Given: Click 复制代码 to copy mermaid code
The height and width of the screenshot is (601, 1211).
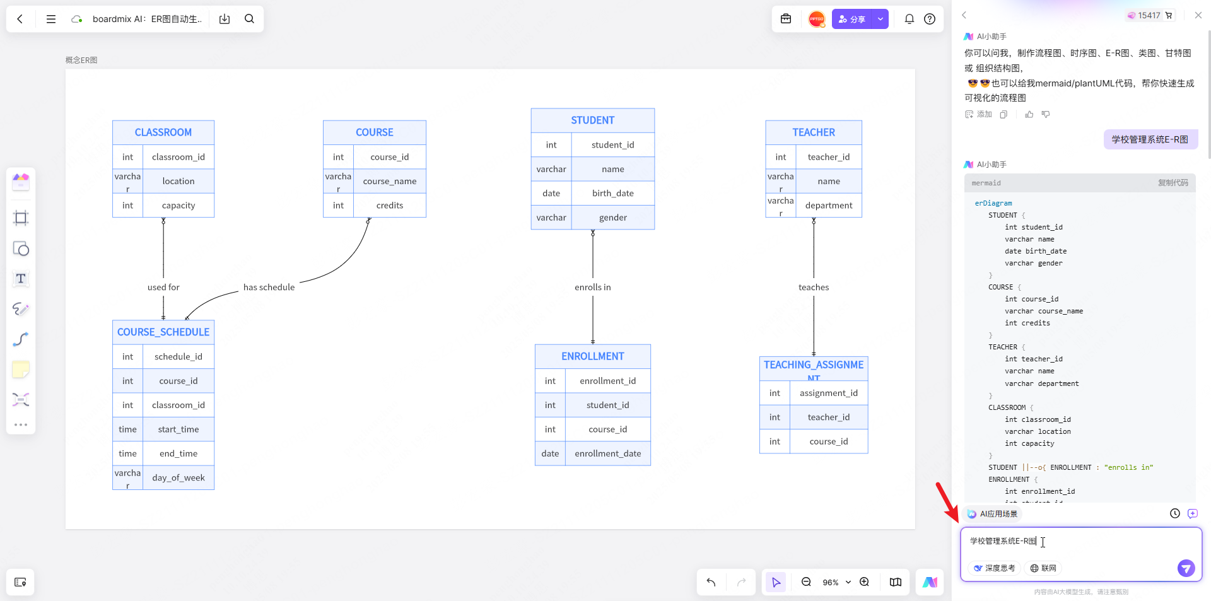Looking at the screenshot, I should point(1173,183).
